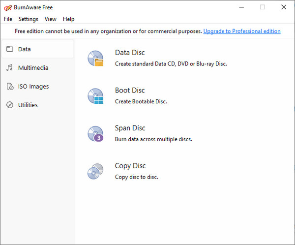
Task: Open the Help menu
Action: coord(68,19)
